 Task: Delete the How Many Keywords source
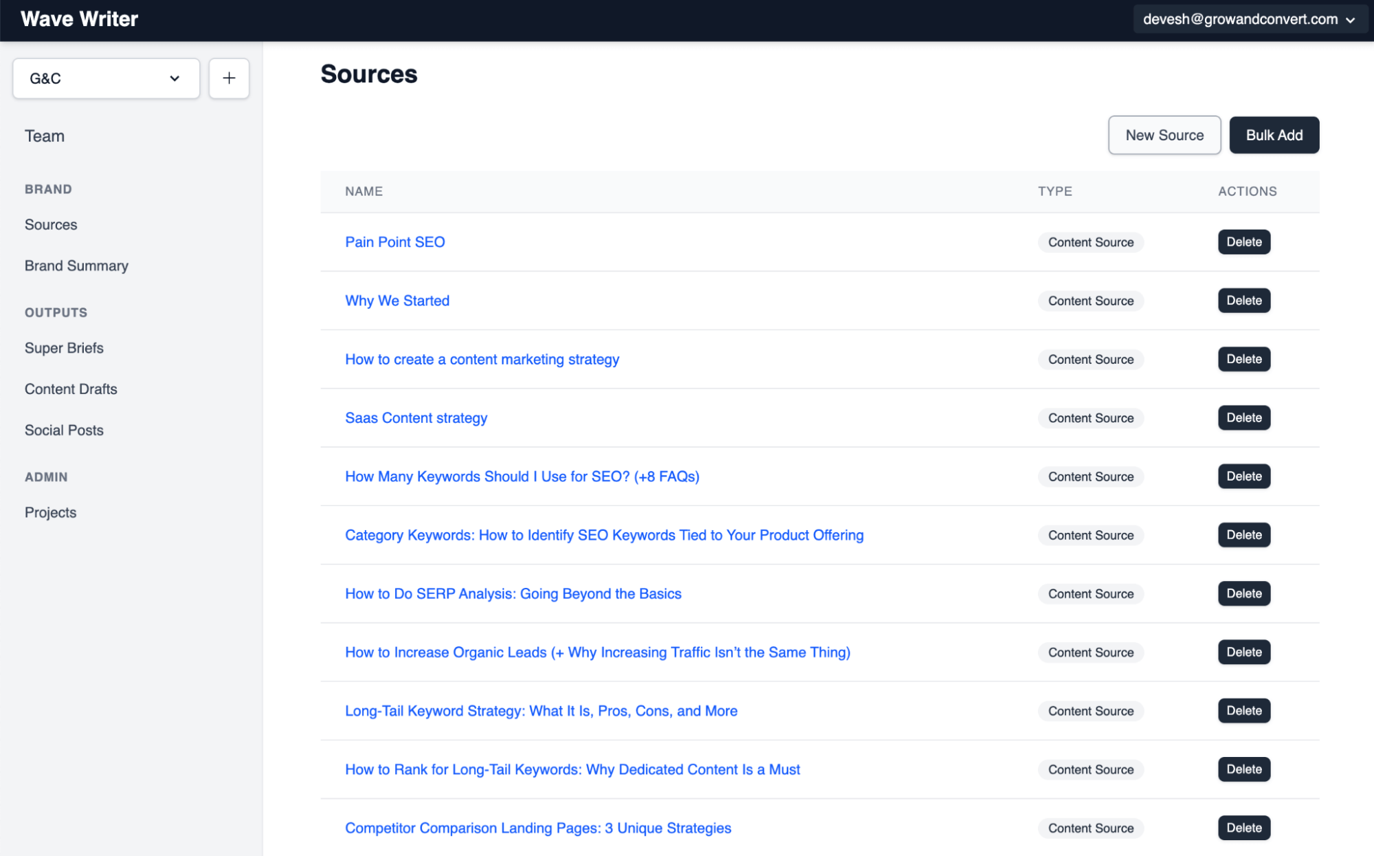click(x=1244, y=476)
